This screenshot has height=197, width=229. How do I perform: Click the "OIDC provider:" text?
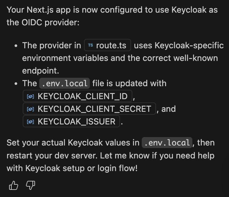point(51,22)
